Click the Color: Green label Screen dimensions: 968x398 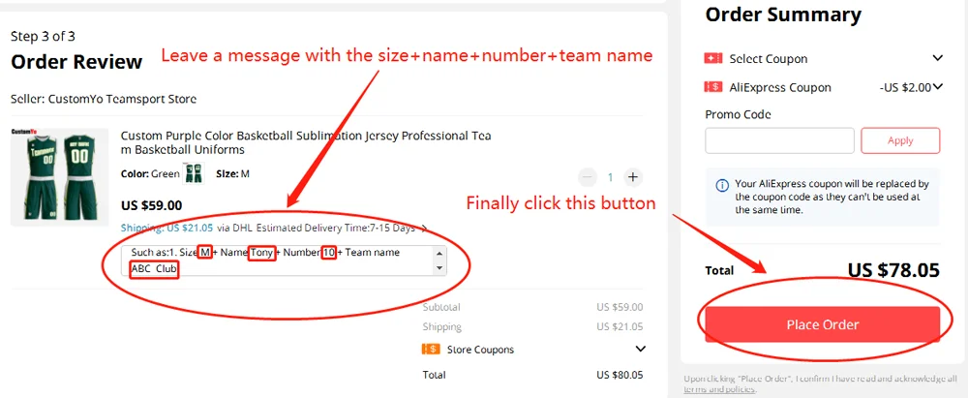pyautogui.click(x=150, y=173)
